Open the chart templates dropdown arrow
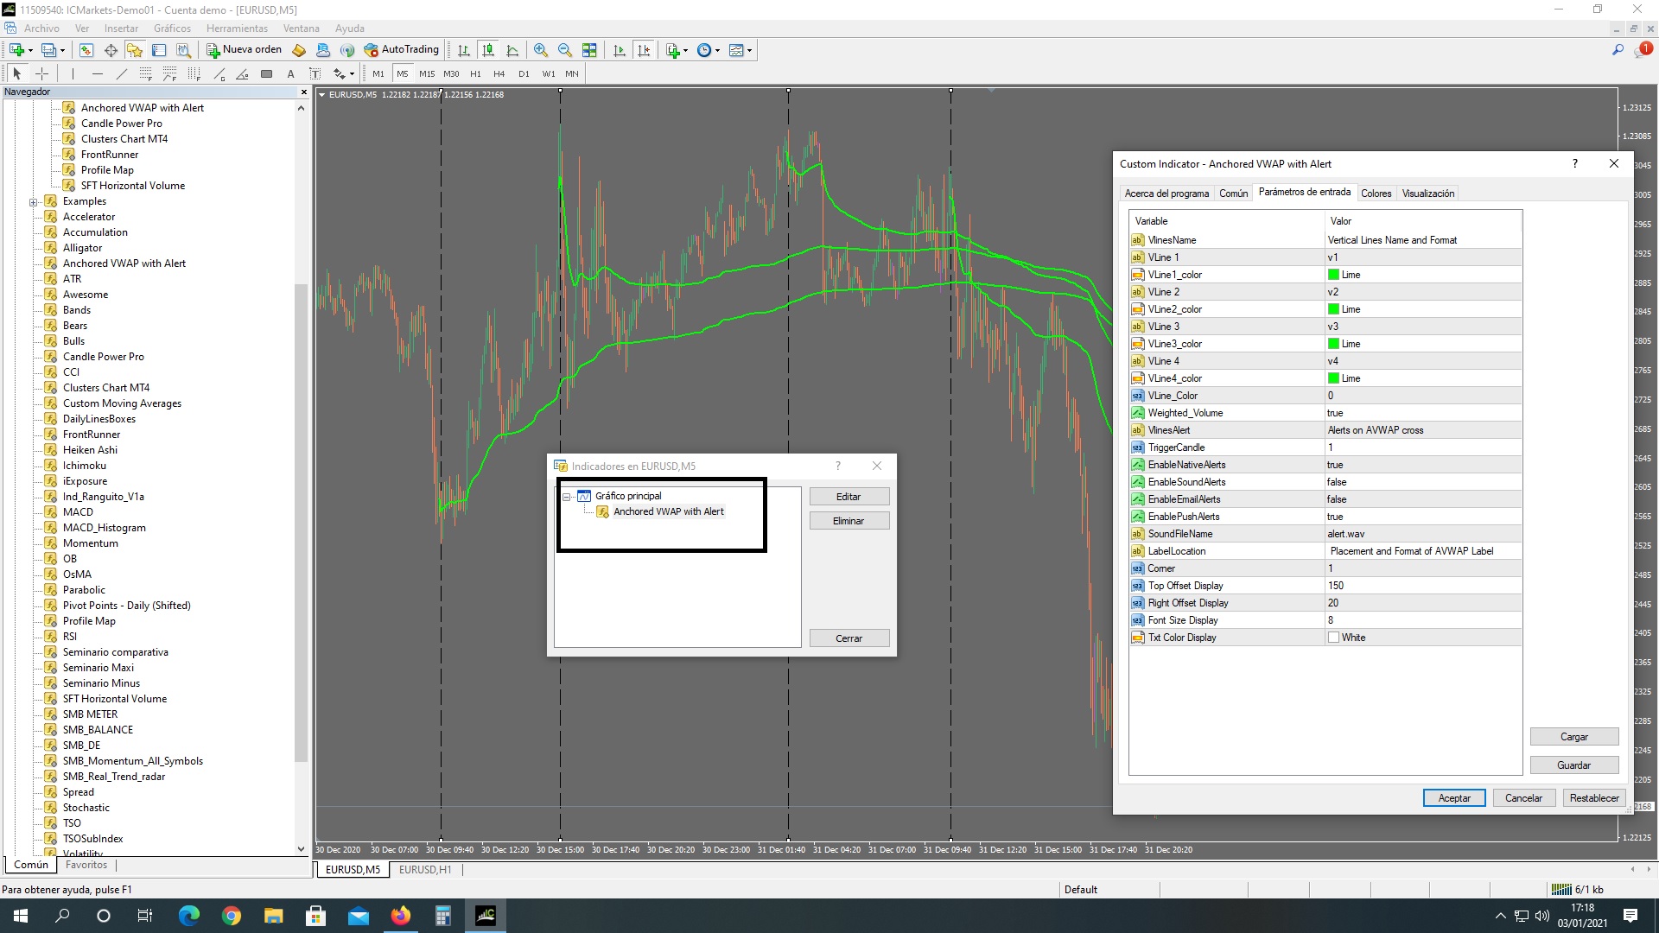Image resolution: width=1659 pixels, height=933 pixels. pyautogui.click(x=749, y=50)
